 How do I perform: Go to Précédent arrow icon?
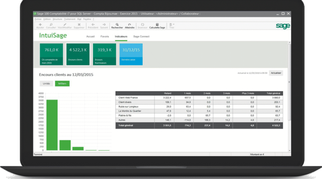click(93, 24)
